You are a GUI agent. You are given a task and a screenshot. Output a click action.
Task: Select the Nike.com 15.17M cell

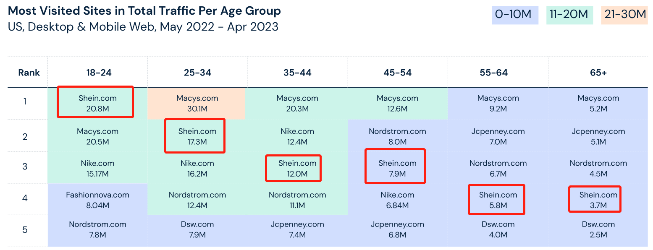point(97,168)
